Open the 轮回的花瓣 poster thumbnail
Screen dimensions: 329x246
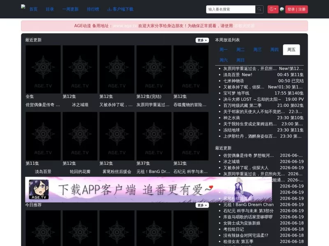tap(80, 136)
